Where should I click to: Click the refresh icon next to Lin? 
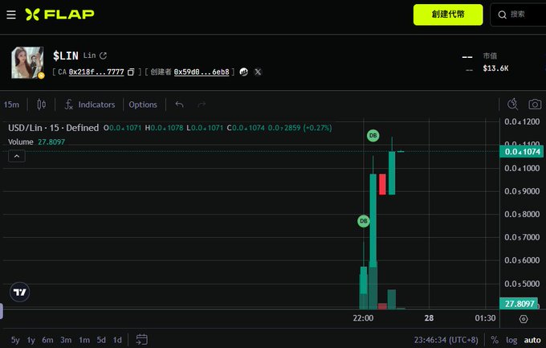pyautogui.click(x=103, y=55)
